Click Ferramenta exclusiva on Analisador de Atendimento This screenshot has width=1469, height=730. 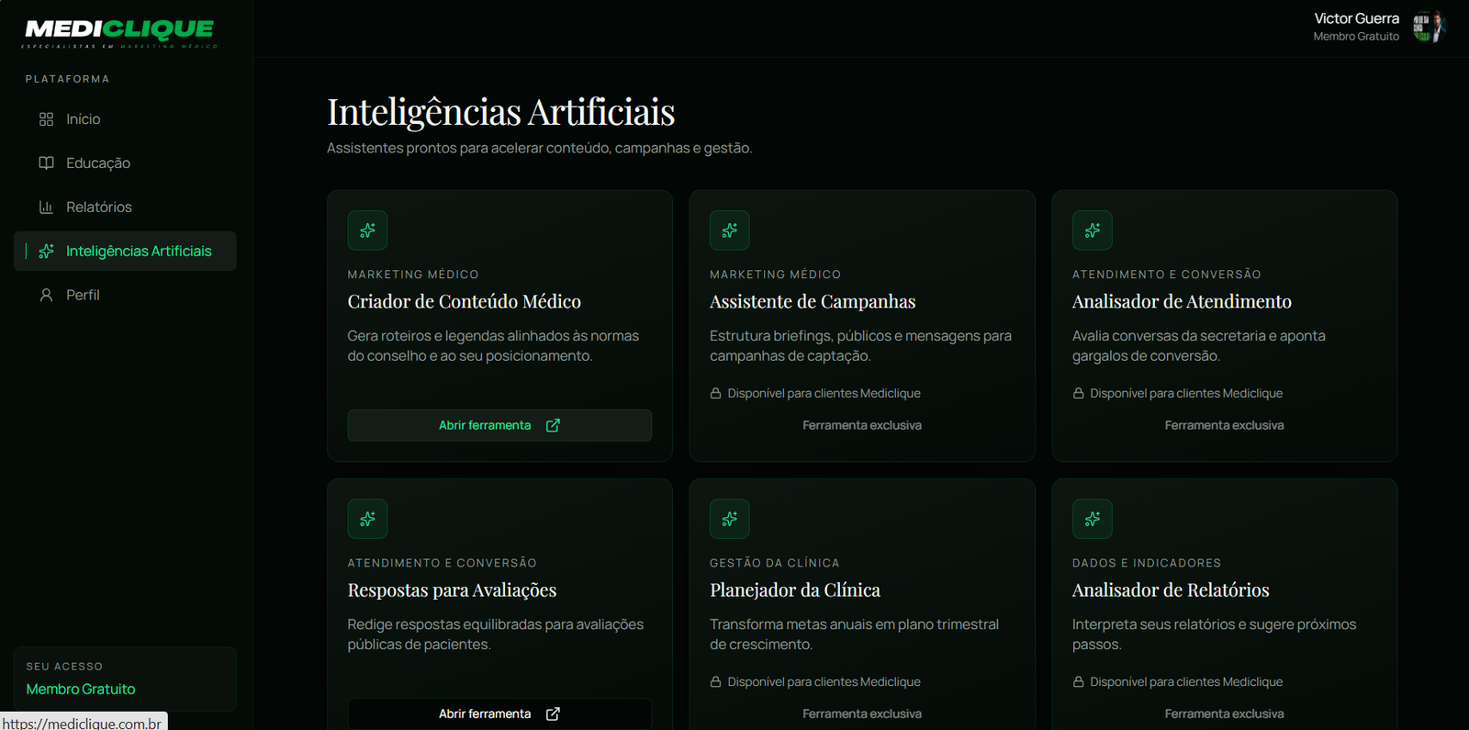pos(1224,425)
